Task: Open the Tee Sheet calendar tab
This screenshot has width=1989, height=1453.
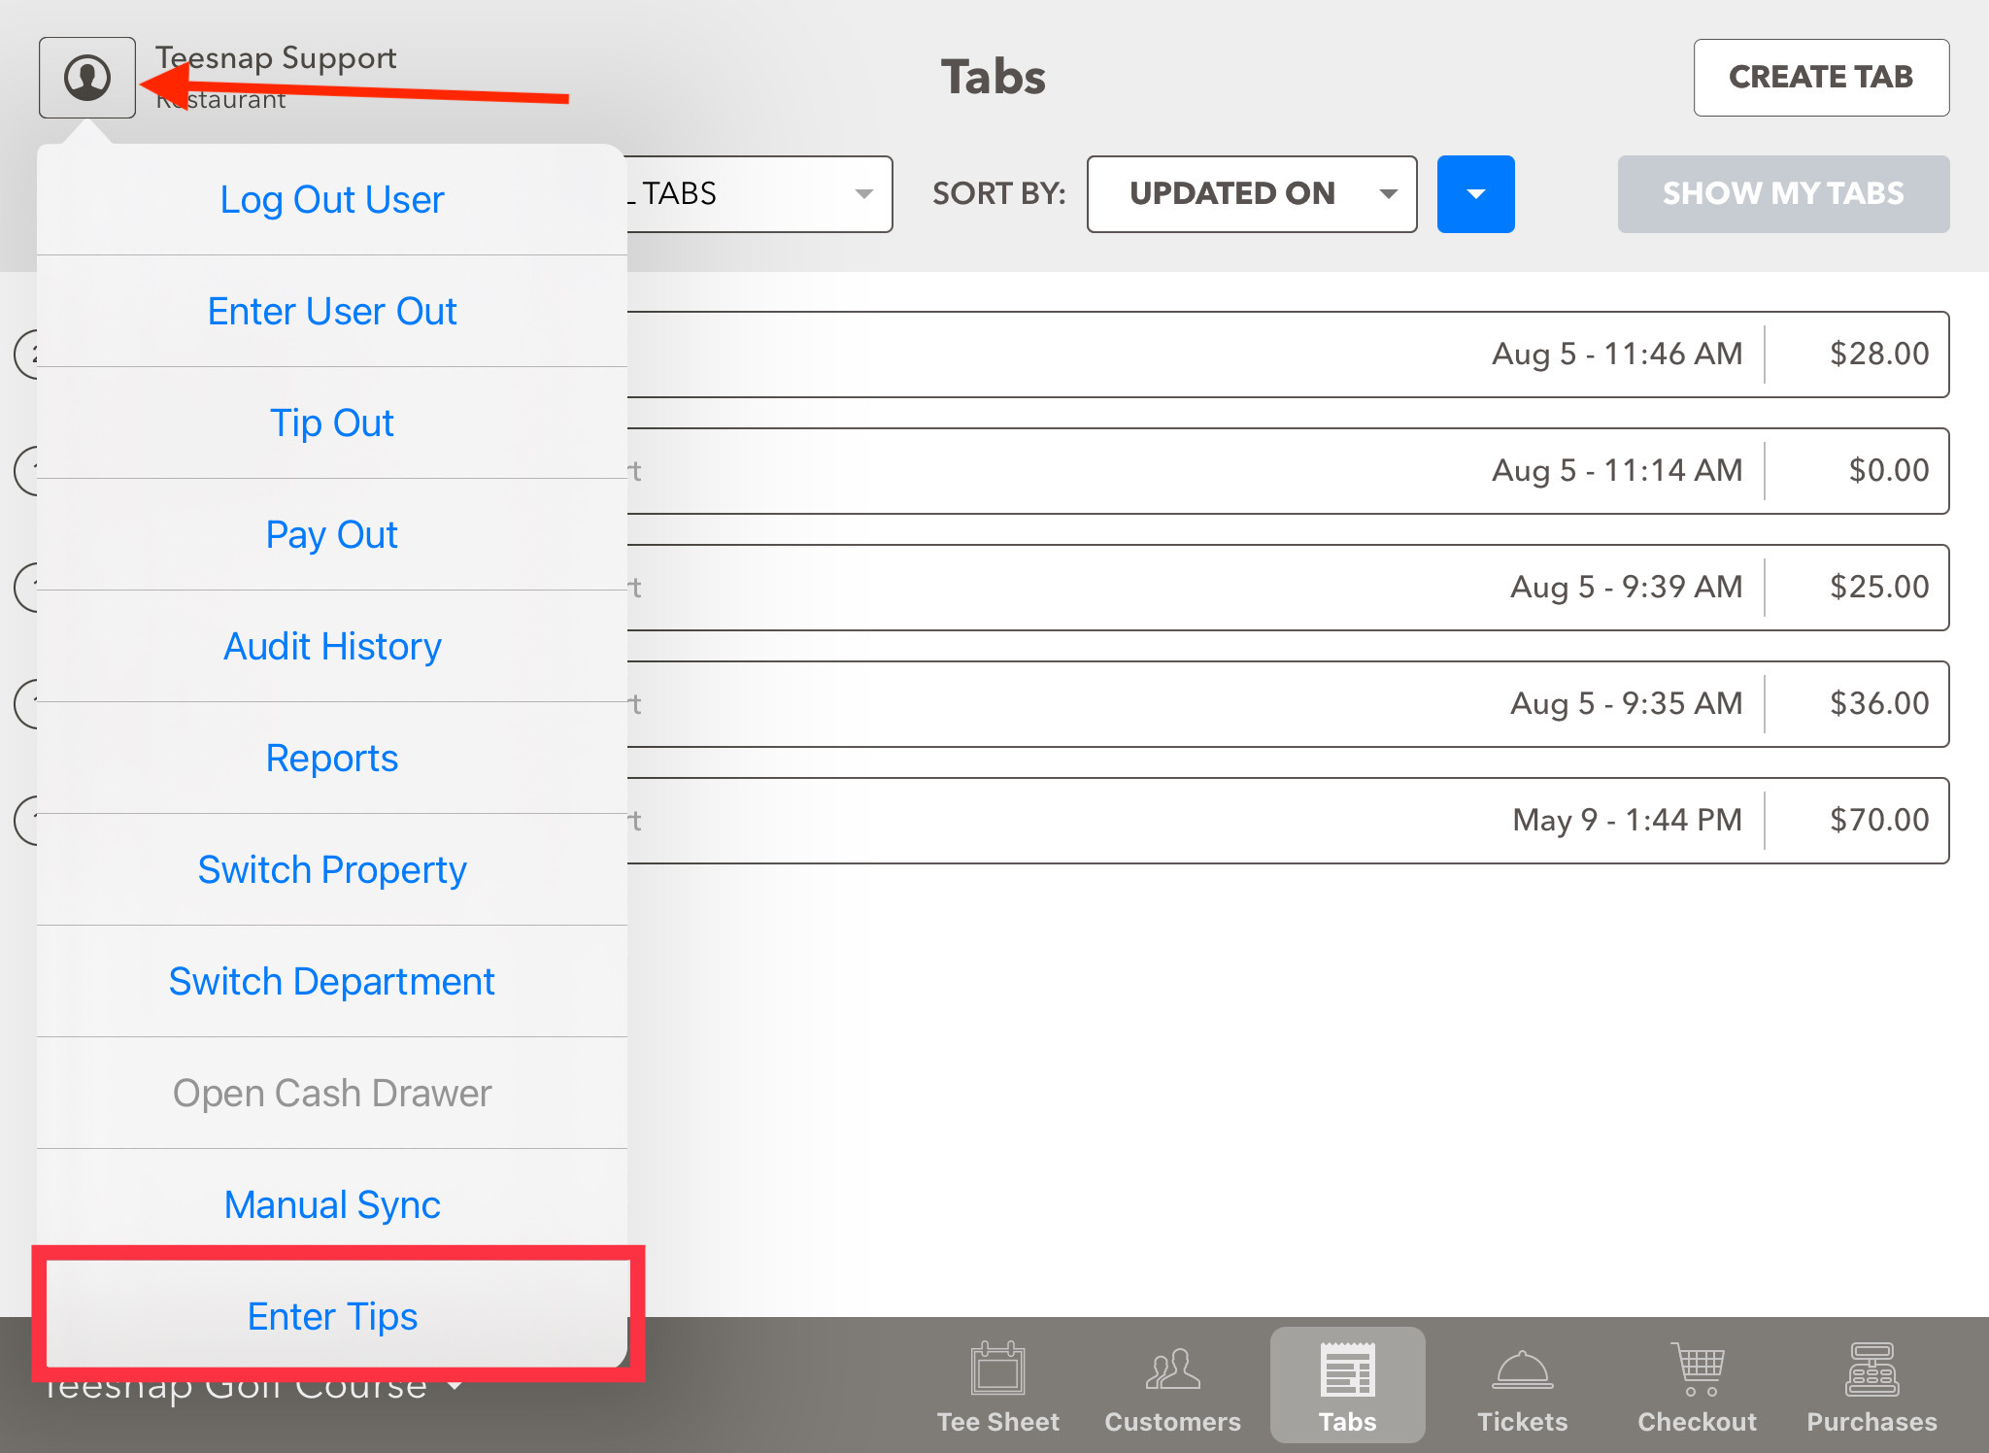Action: [x=997, y=1386]
